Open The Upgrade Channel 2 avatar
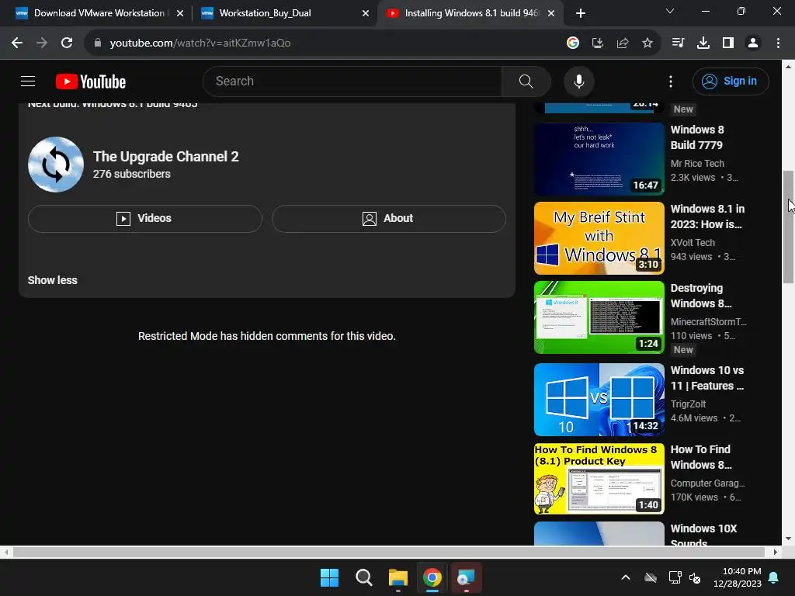 tap(56, 165)
